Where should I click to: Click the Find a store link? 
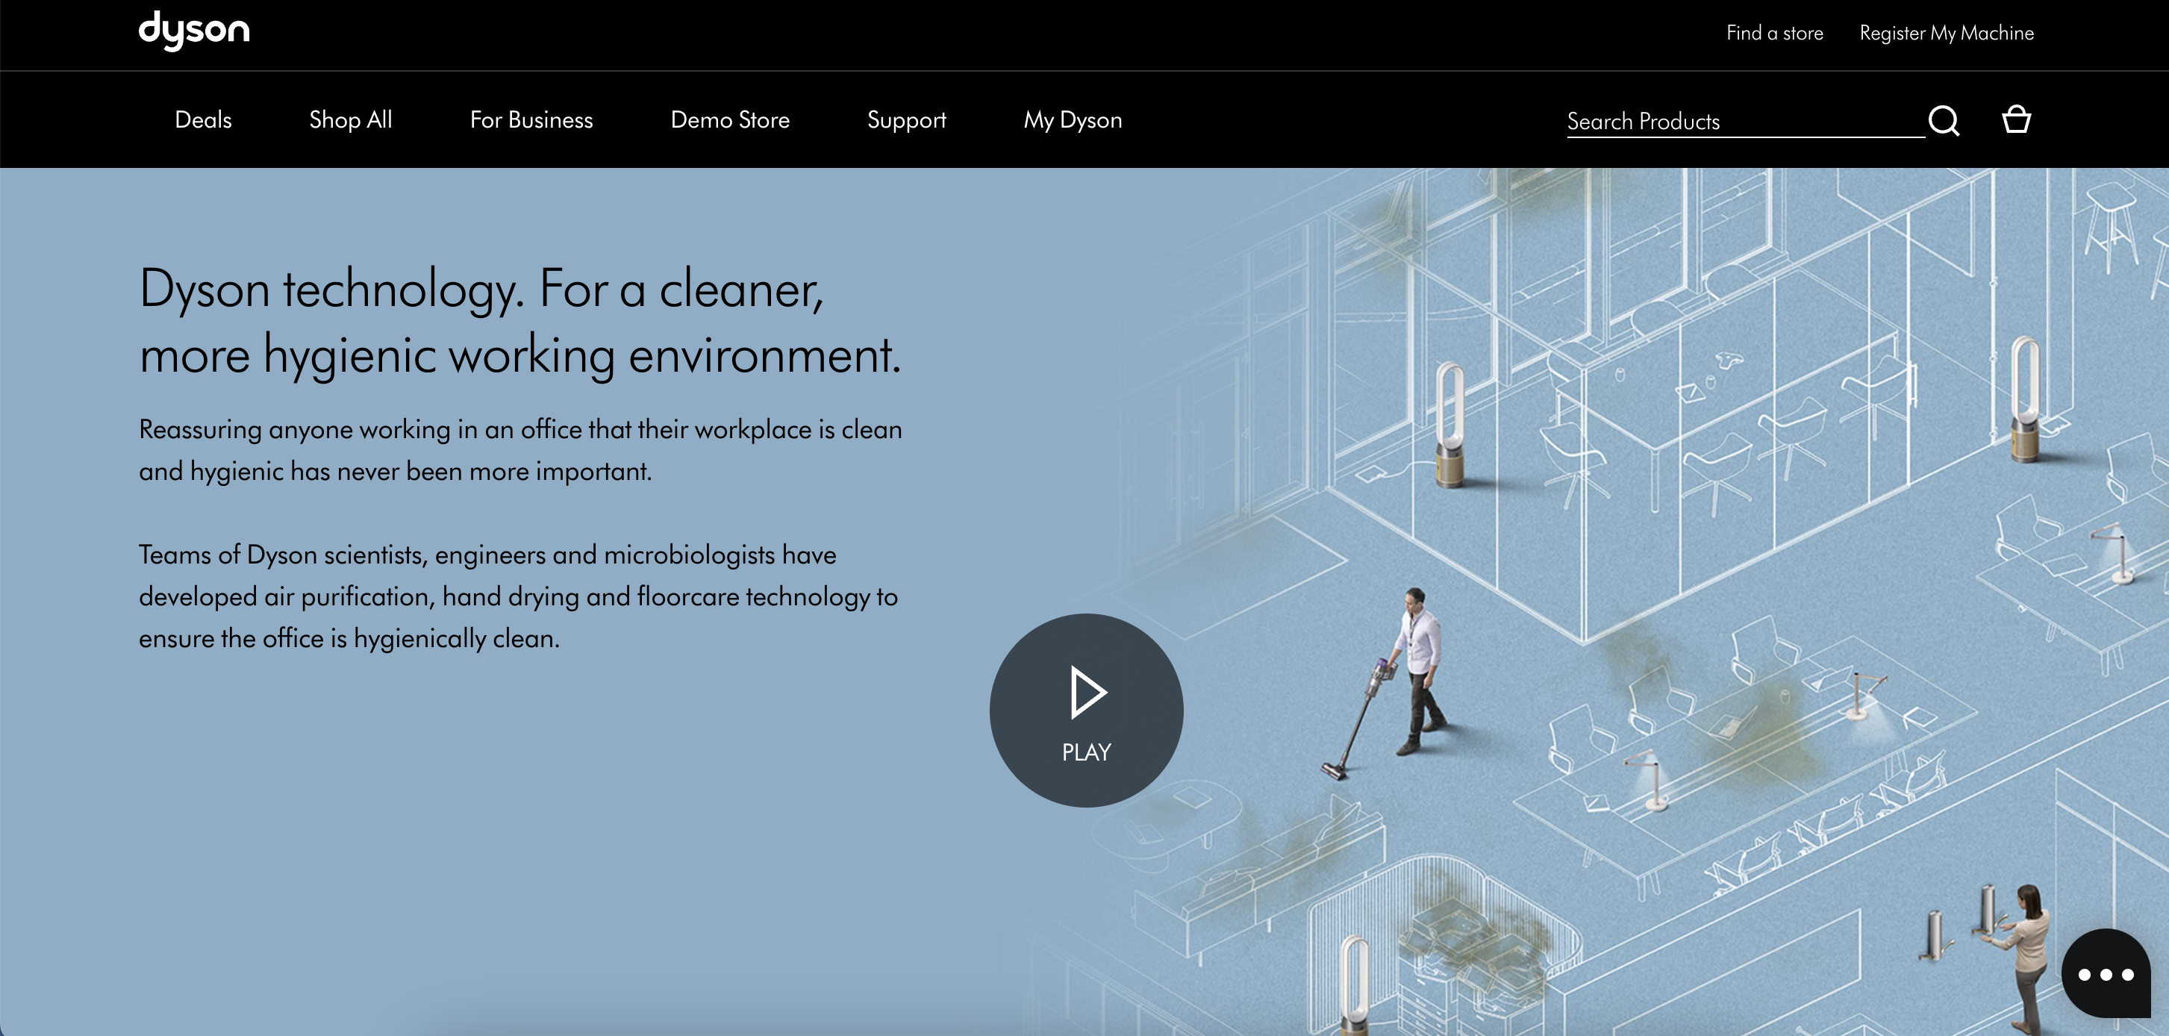1776,32
